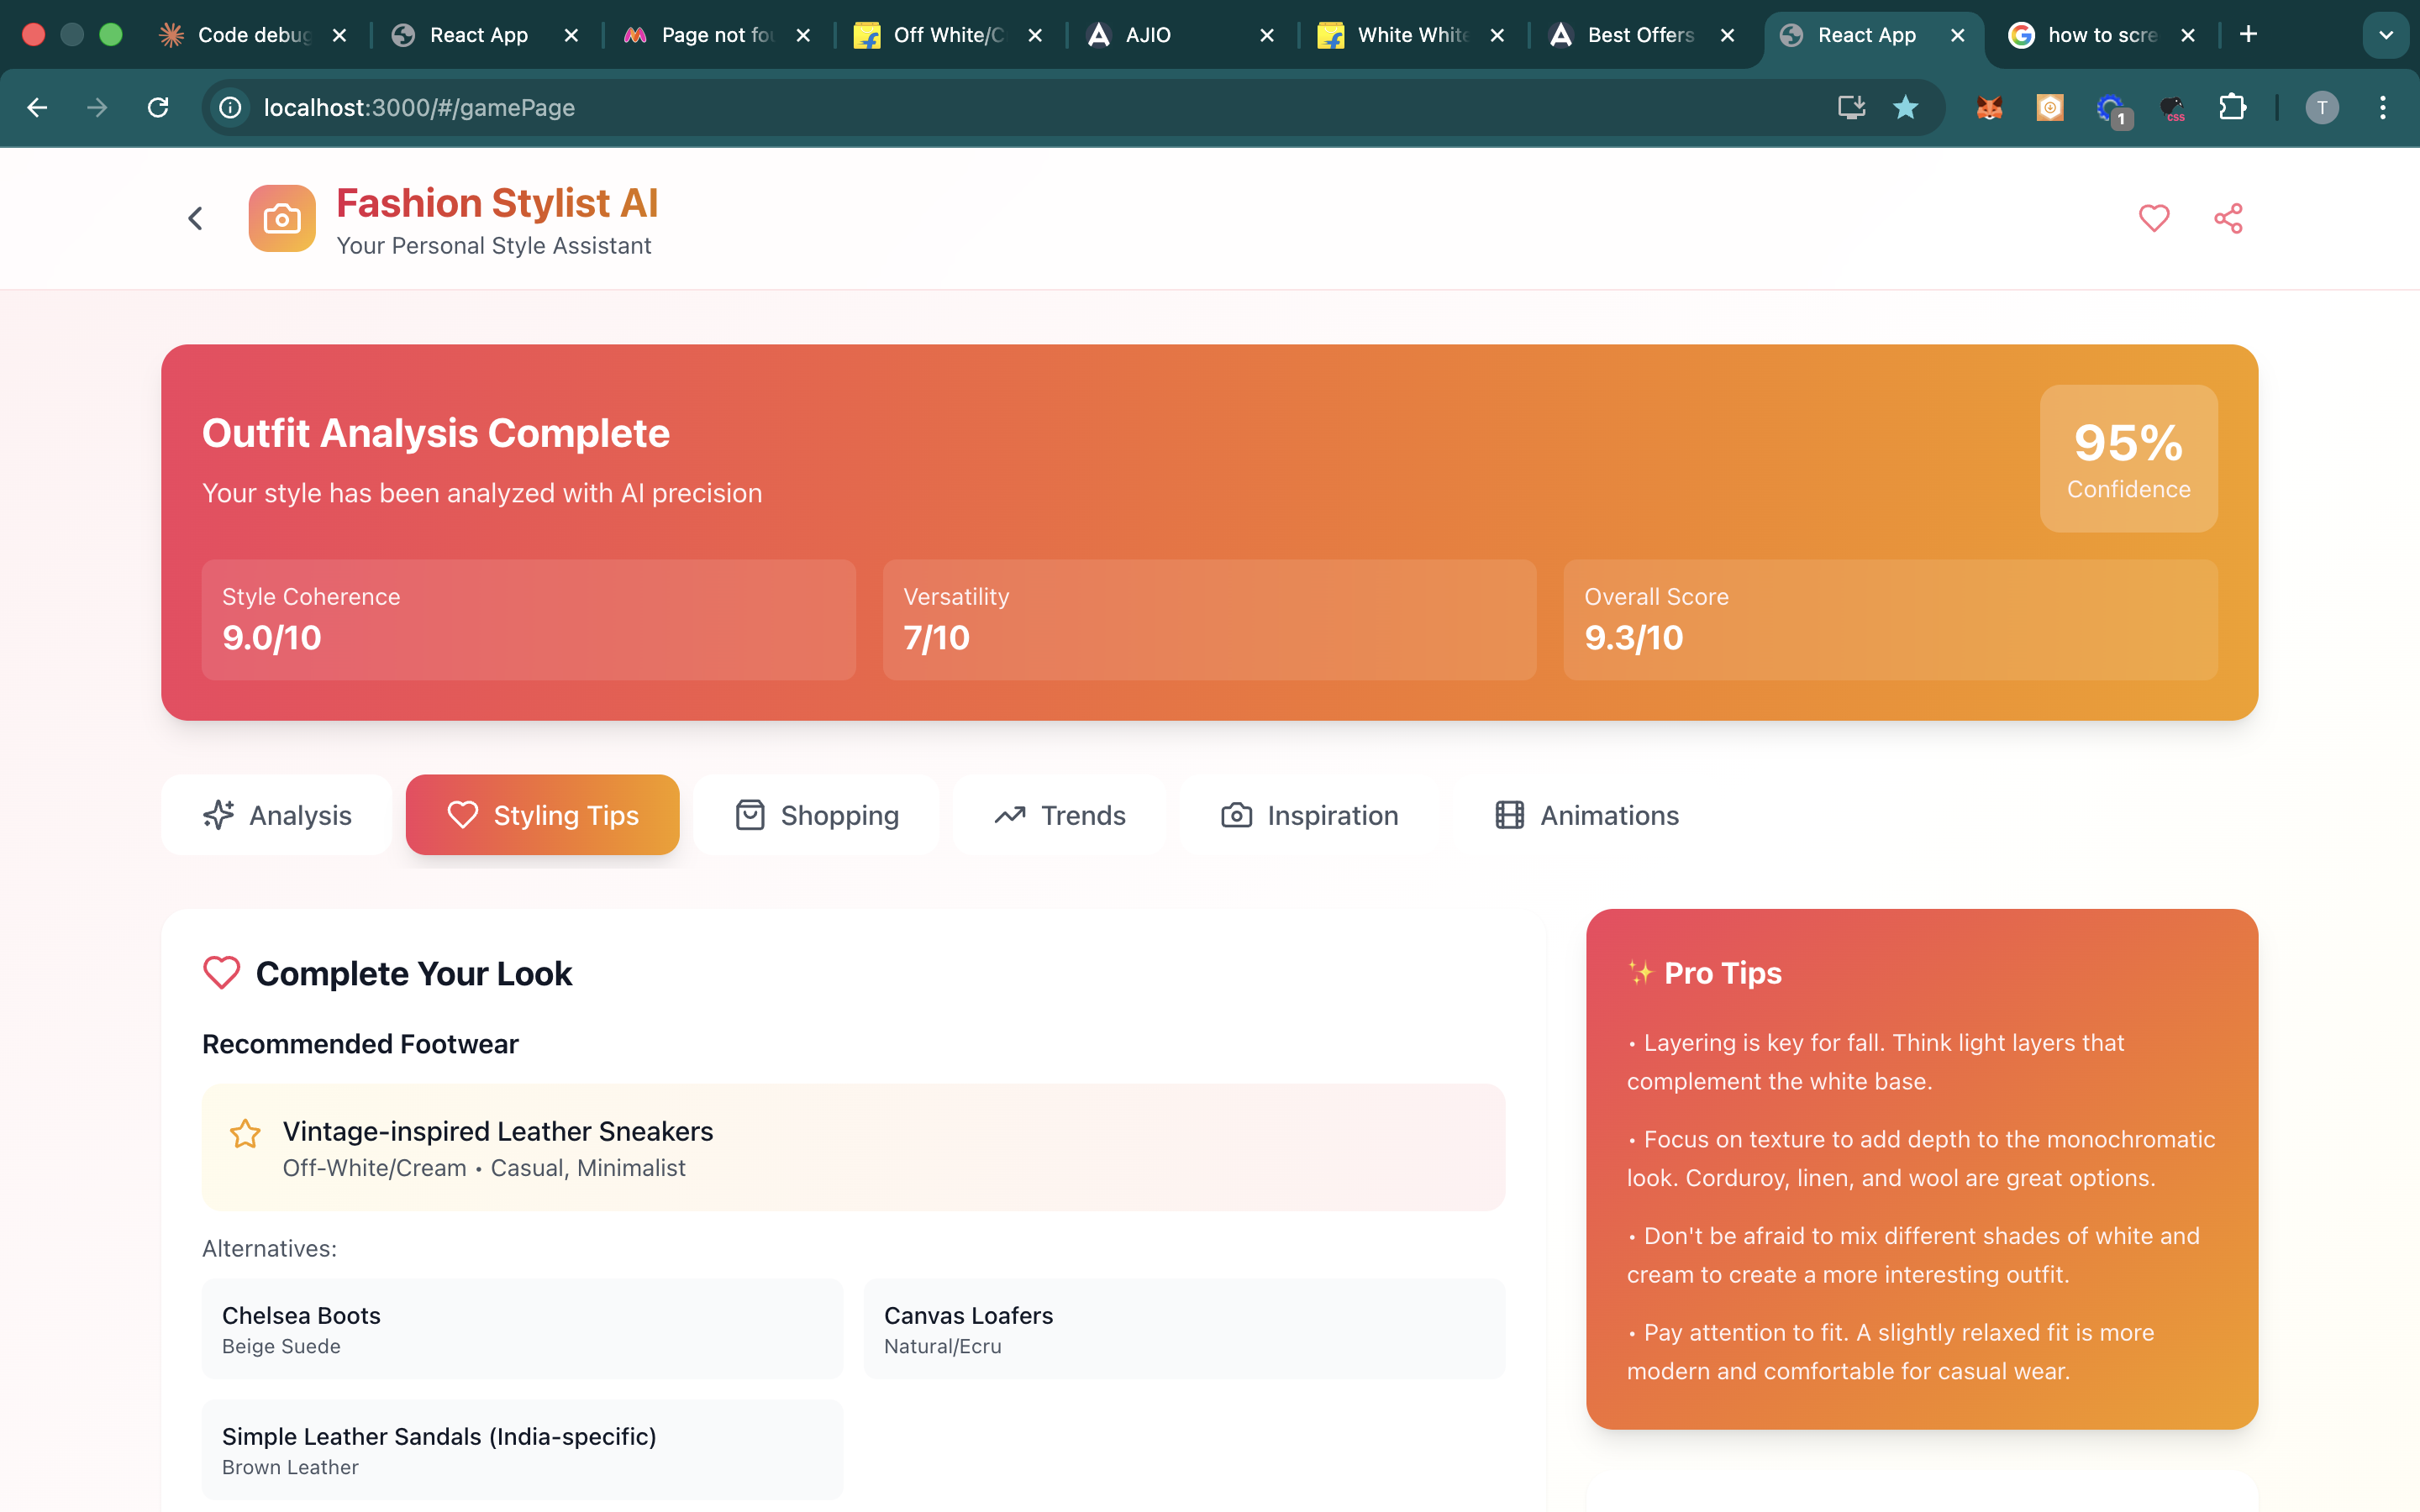Click the camera logo icon in header
The height and width of the screenshot is (1512, 2420).
point(282,218)
